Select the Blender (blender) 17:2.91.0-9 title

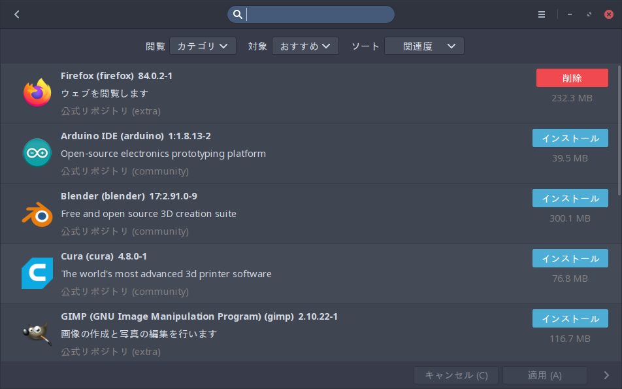click(x=129, y=196)
